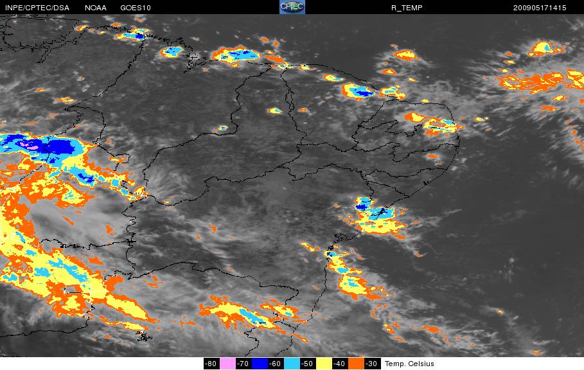584x370 pixels.
Task: Pick the yellow -50 to -40 legend swatch
Action: click(x=324, y=364)
